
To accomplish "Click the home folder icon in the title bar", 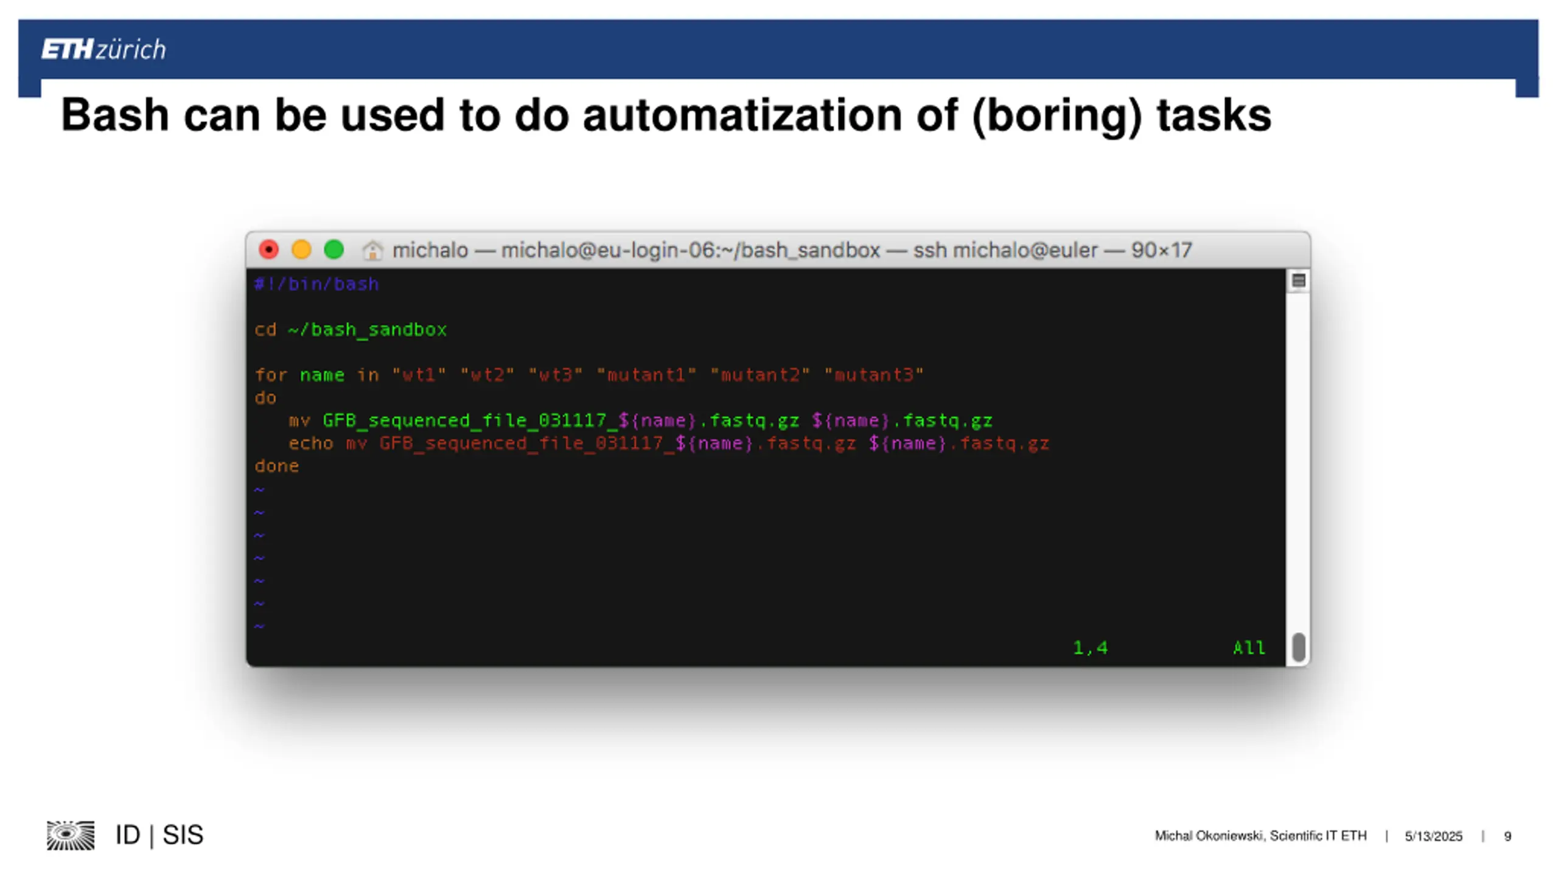I will [x=372, y=251].
